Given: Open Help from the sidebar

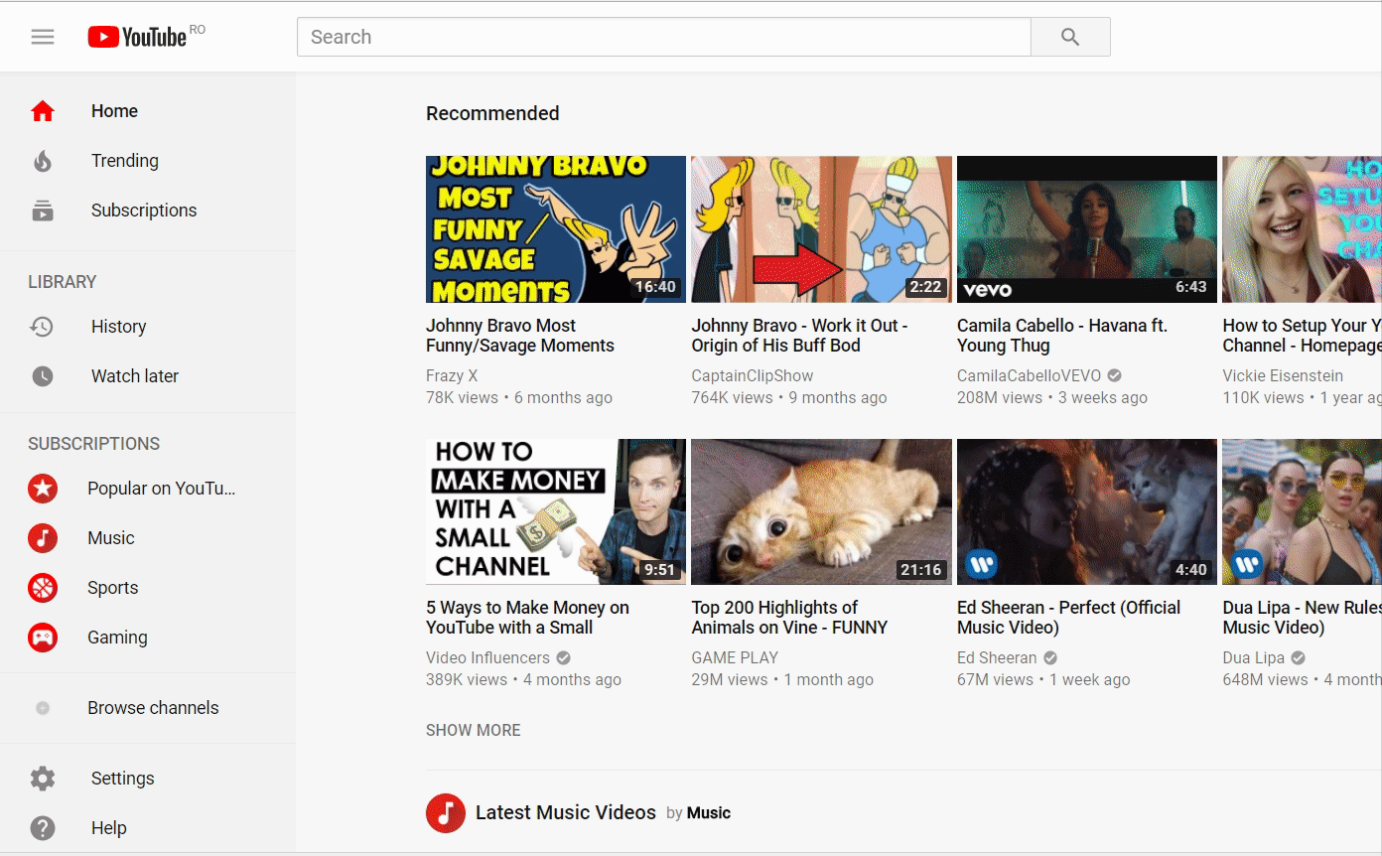Looking at the screenshot, I should click(x=108, y=828).
